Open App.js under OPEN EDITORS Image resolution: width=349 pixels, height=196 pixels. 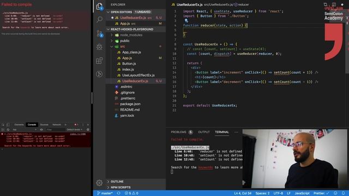tap(136, 23)
